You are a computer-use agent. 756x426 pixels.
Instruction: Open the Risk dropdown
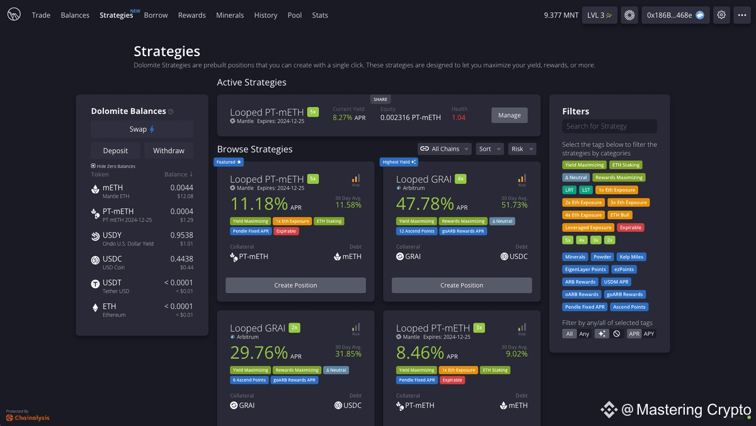point(522,149)
